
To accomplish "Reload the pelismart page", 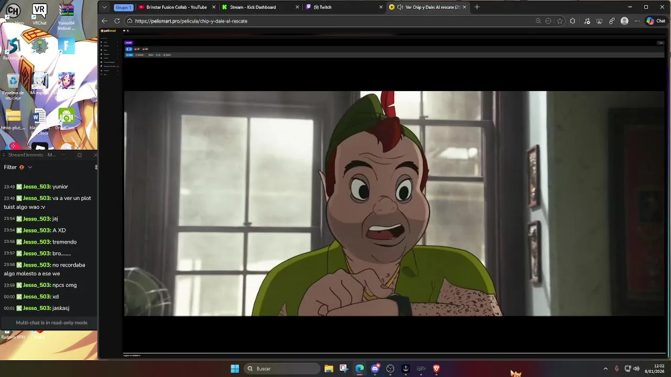I will pos(116,21).
